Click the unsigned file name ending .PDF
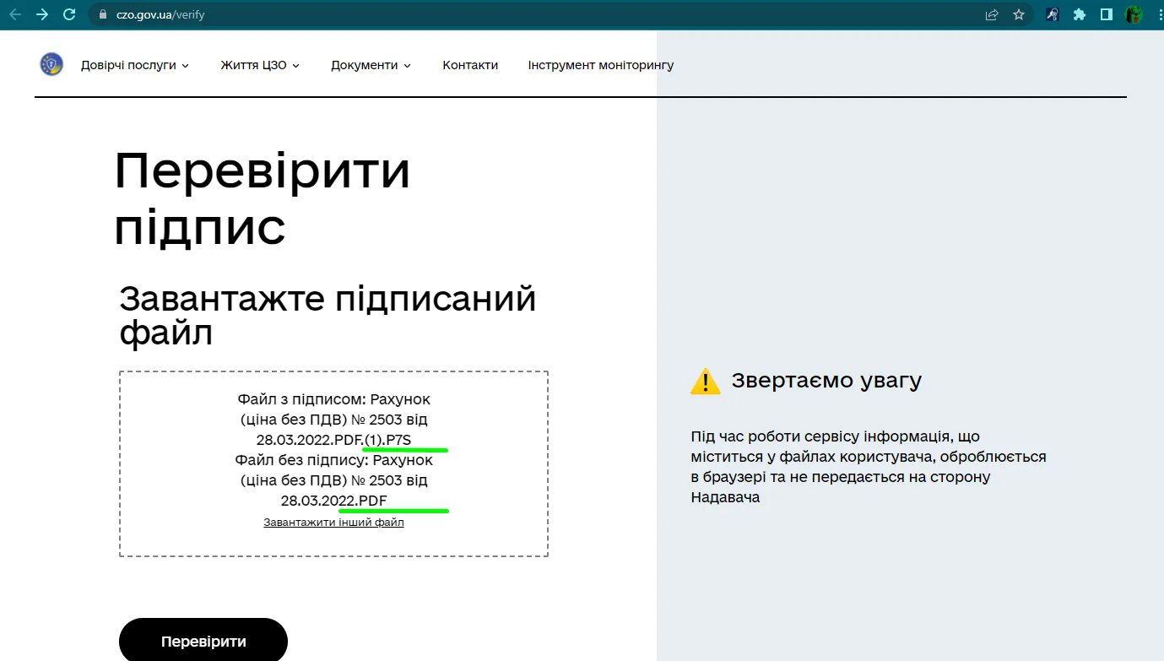 [333, 480]
